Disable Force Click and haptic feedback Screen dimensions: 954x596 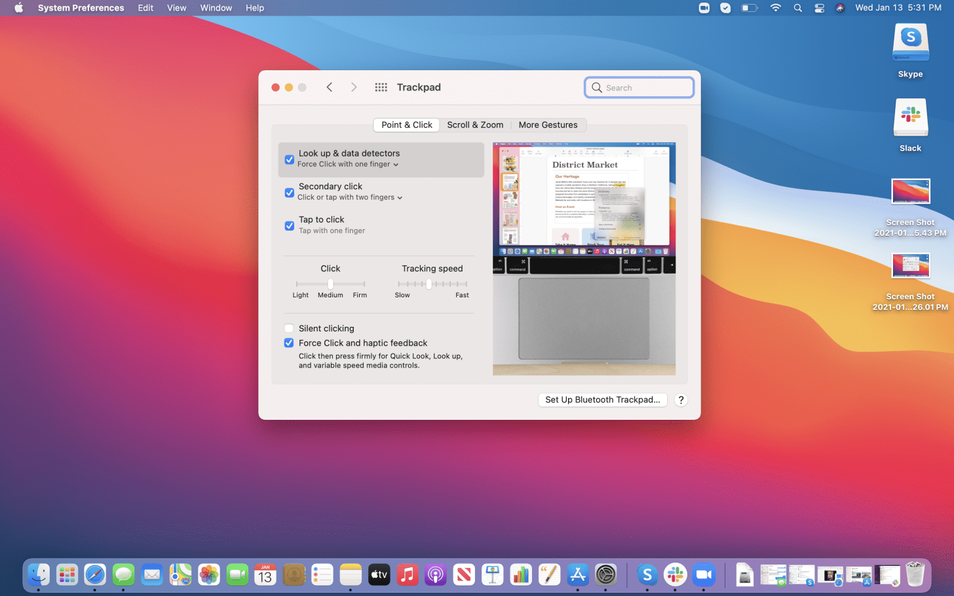click(x=289, y=343)
